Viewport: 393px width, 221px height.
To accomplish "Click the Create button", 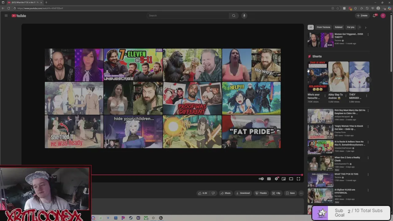I will pyautogui.click(x=362, y=16).
